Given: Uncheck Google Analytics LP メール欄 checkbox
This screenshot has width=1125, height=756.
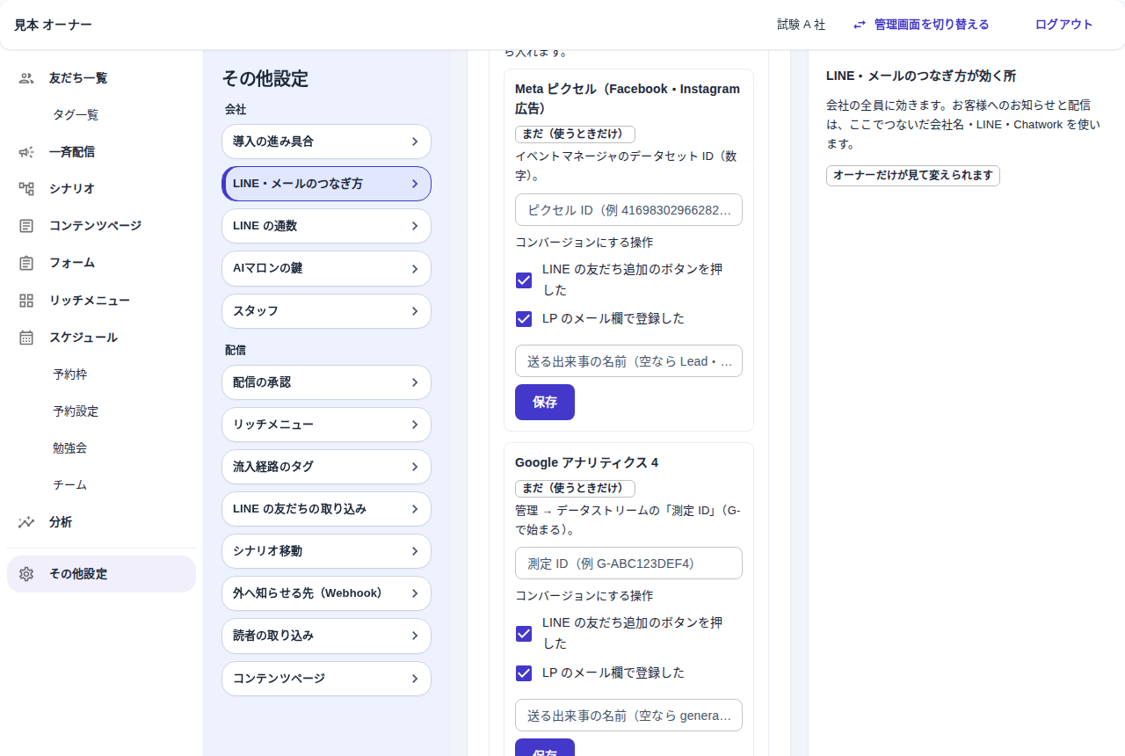Looking at the screenshot, I should tap(524, 673).
